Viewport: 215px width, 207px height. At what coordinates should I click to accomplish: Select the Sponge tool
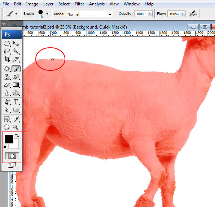(16, 93)
